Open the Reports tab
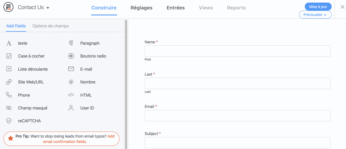The height and width of the screenshot is (149, 346). pos(236,8)
